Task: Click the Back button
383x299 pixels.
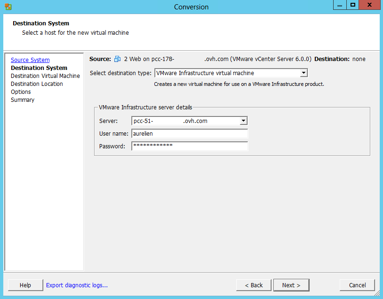Action: [254, 285]
